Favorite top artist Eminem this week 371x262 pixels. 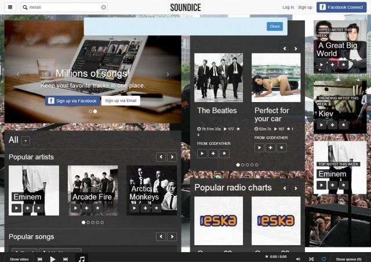point(344,185)
